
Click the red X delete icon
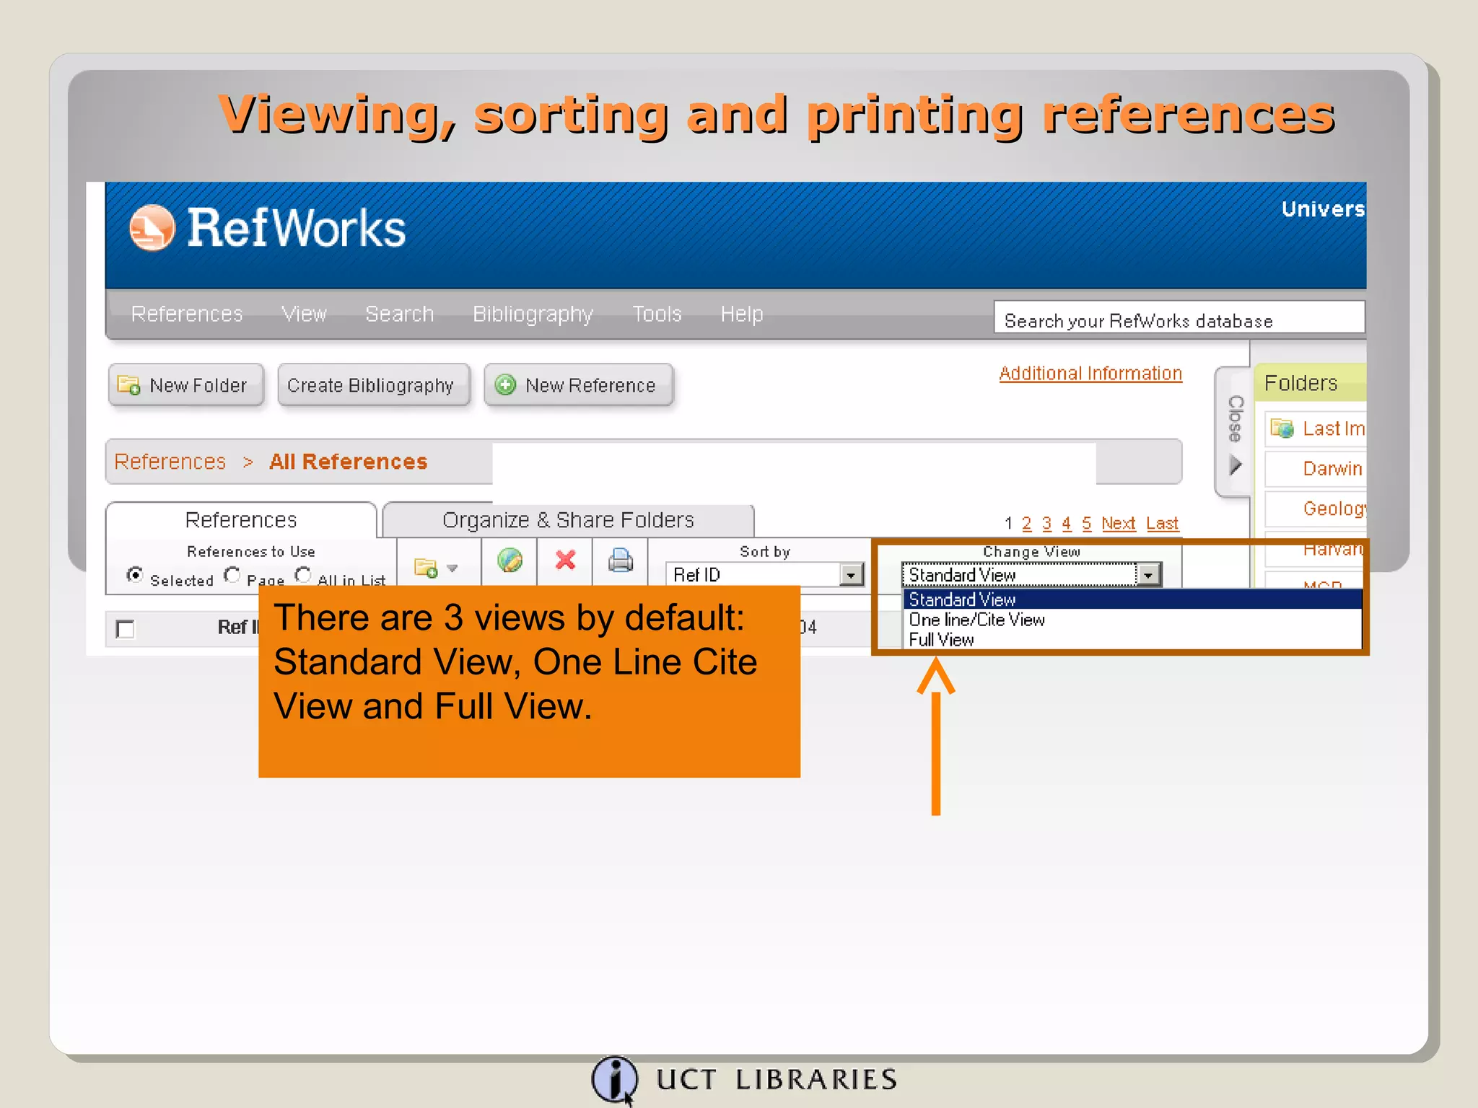pos(566,560)
